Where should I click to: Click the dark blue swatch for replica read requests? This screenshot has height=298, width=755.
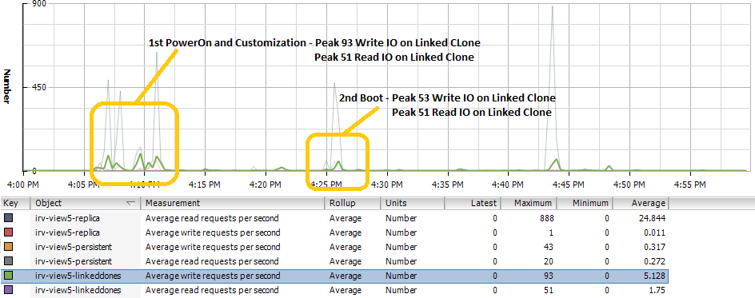8,218
